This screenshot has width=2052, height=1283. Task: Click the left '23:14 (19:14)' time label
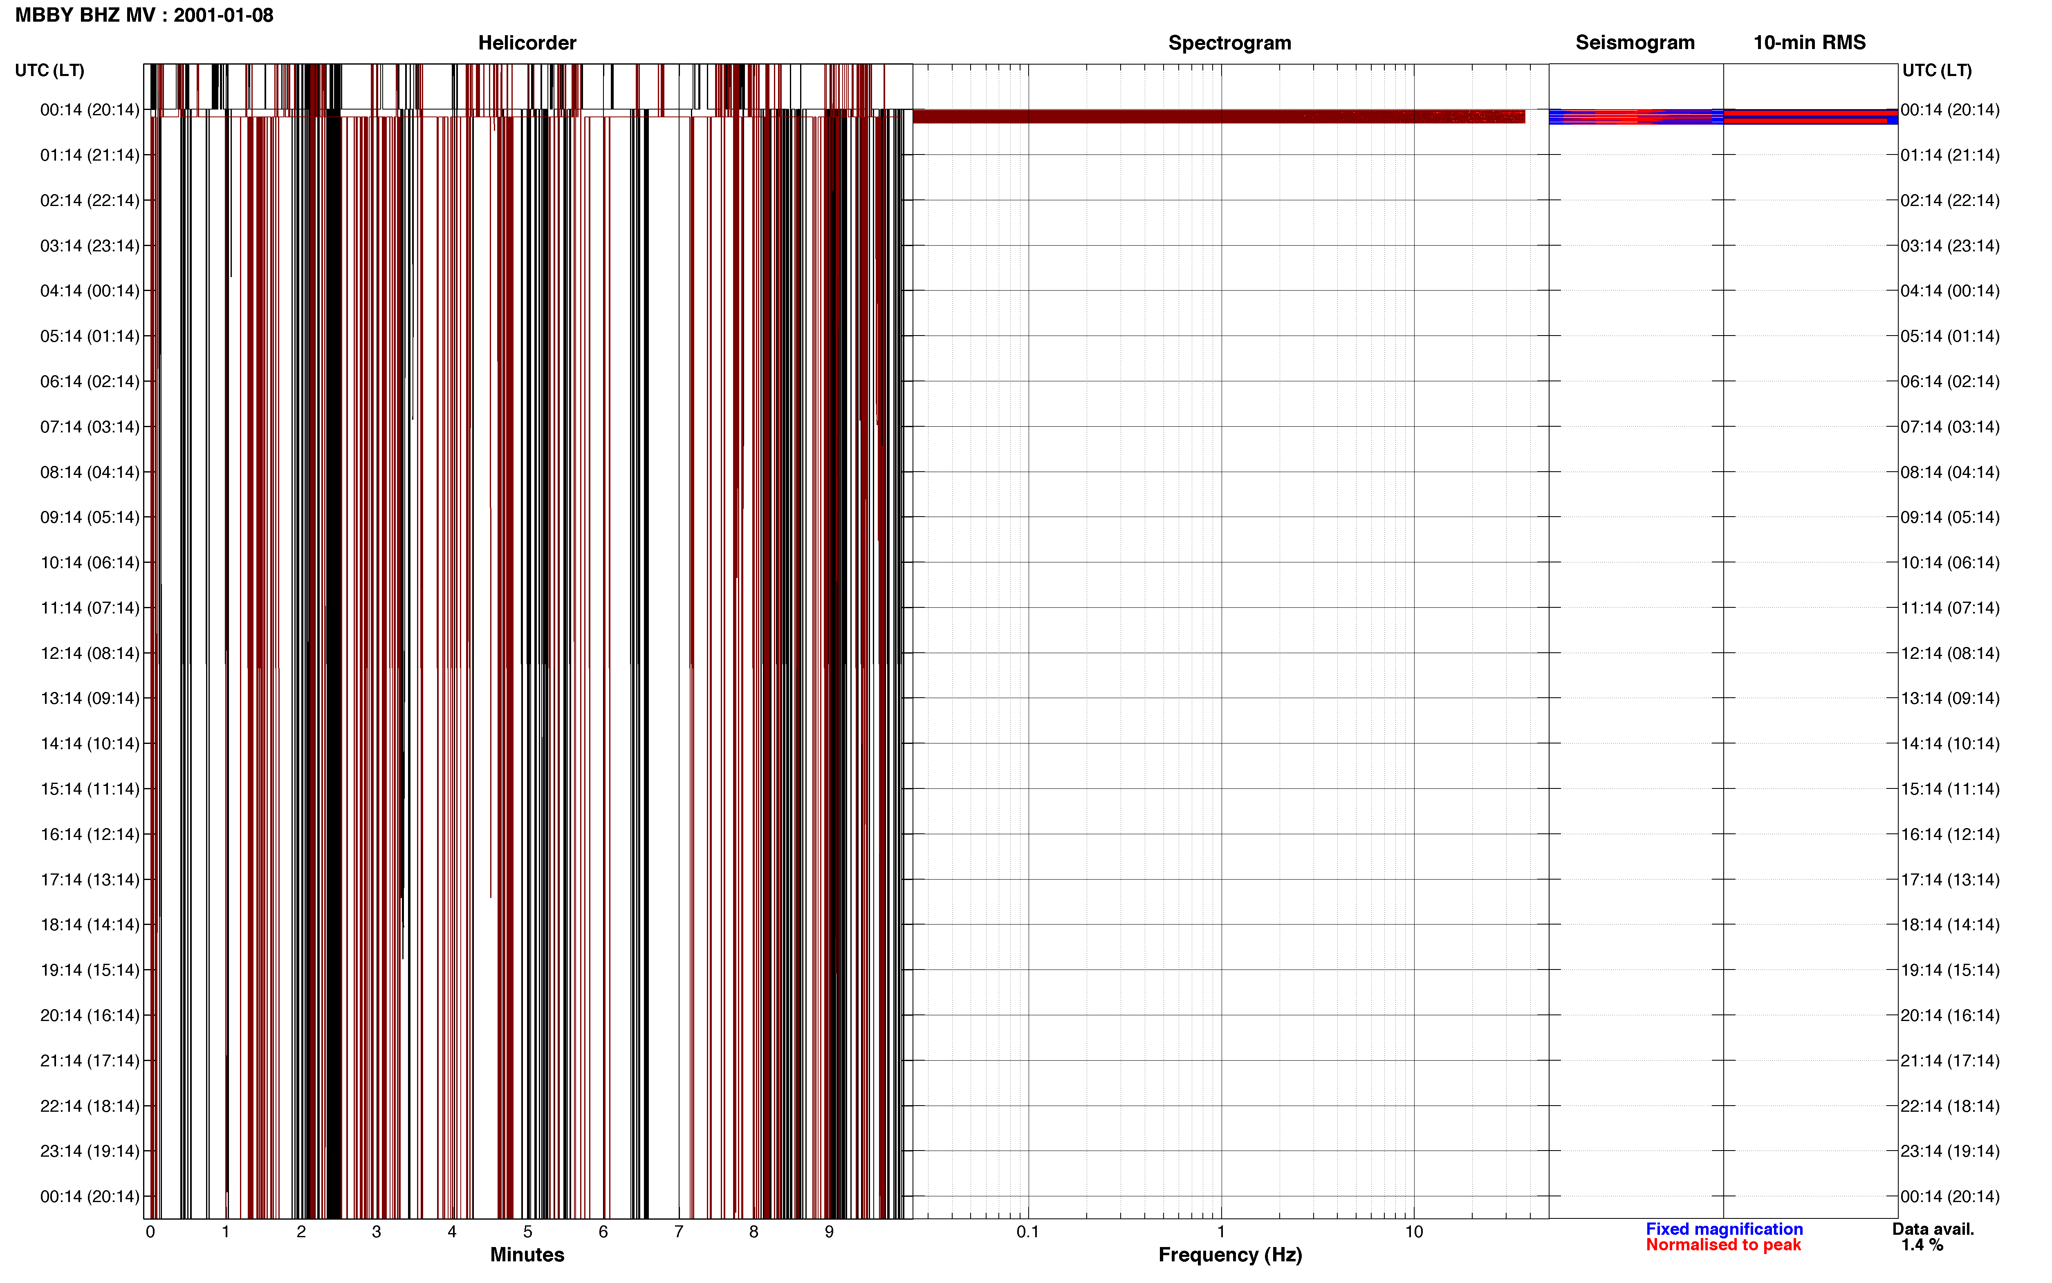tap(90, 1151)
